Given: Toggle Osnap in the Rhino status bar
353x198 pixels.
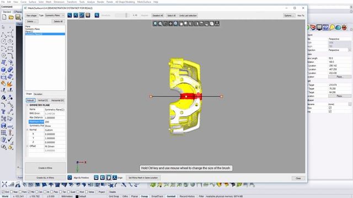Looking at the screenshot, I should [145, 196].
